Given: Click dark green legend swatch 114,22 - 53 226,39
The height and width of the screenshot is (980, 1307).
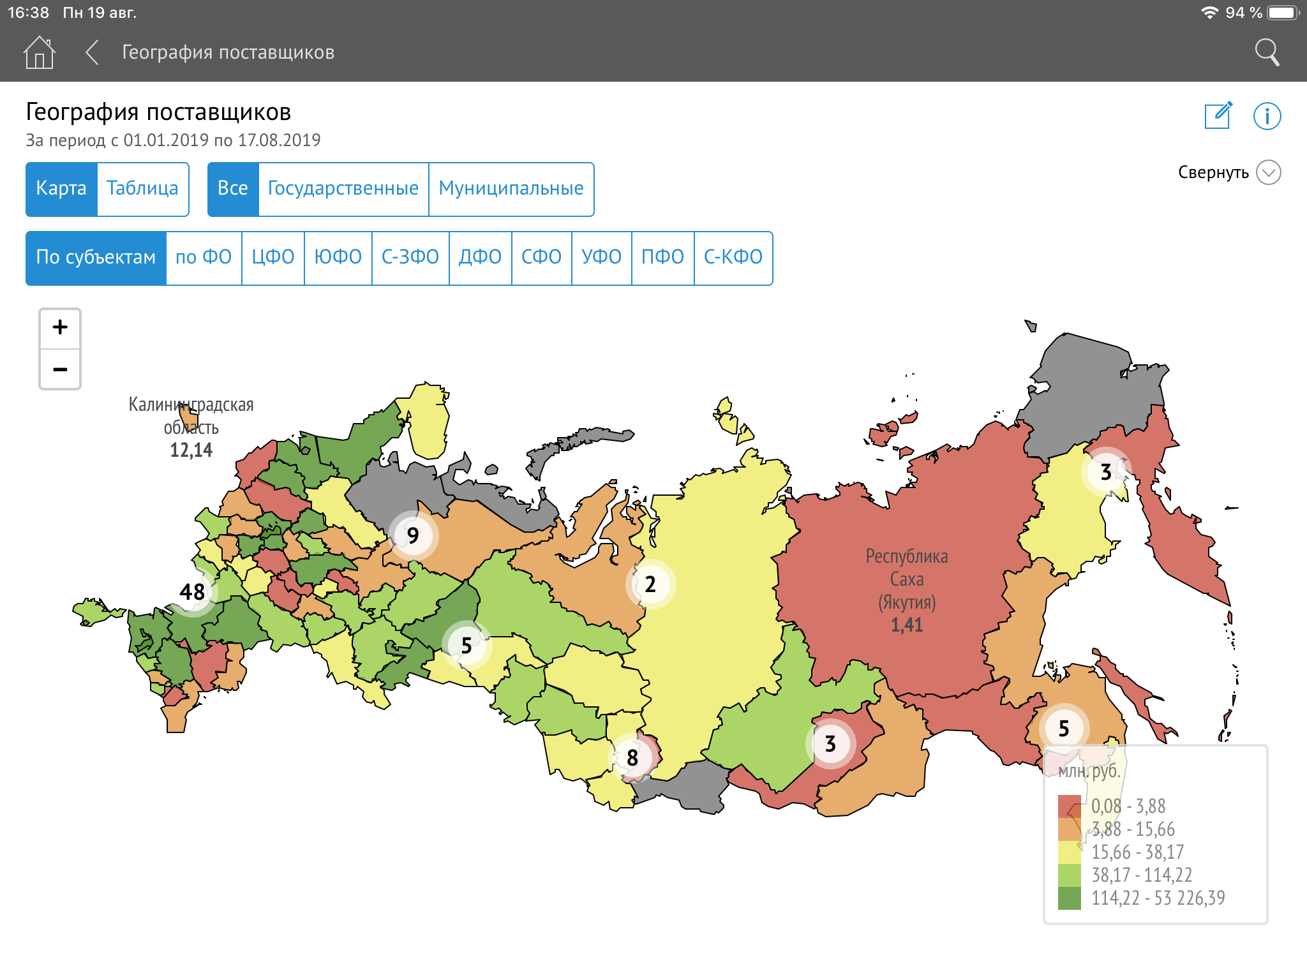Looking at the screenshot, I should tap(1070, 898).
